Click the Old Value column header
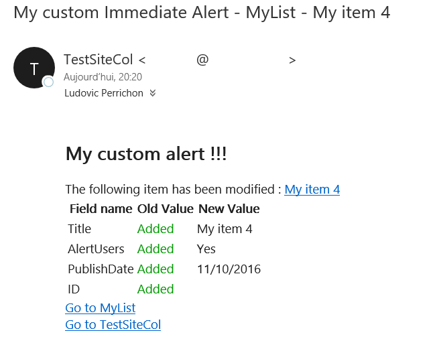Screen dimensions: 433x347 pyautogui.click(x=165, y=209)
